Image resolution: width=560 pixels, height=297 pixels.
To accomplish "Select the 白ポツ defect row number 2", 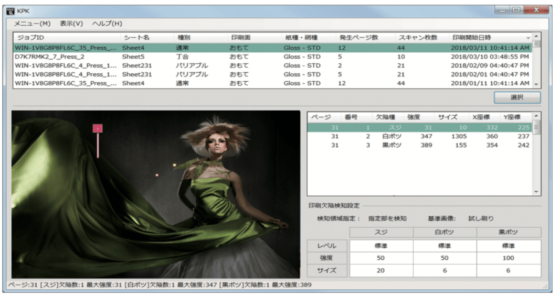I will coord(420,136).
